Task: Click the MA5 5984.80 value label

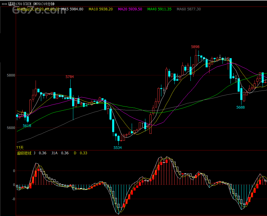Action: [x=72, y=9]
